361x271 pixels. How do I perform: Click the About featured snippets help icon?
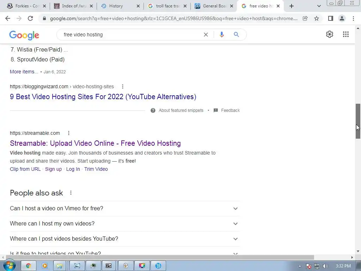(x=153, y=110)
